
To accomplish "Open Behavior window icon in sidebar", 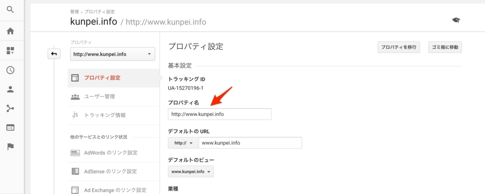I will (10, 128).
